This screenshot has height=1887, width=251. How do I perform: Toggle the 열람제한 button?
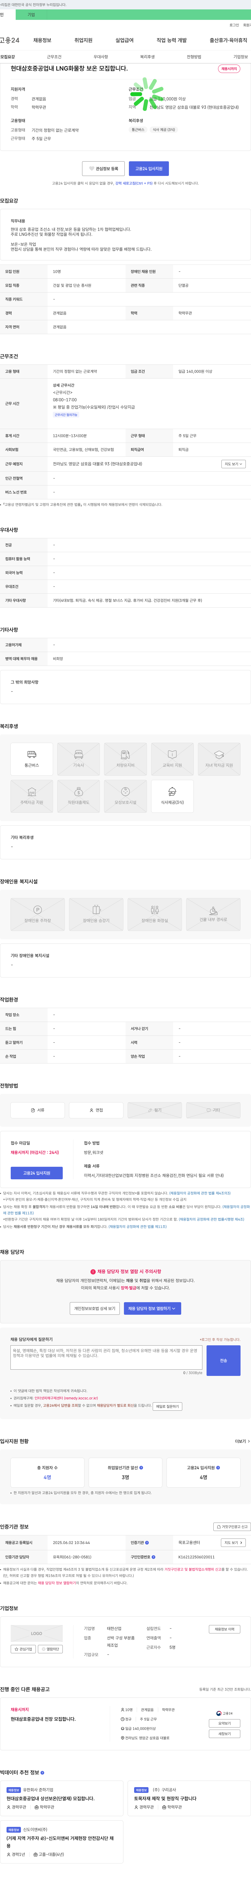click(50, 1649)
